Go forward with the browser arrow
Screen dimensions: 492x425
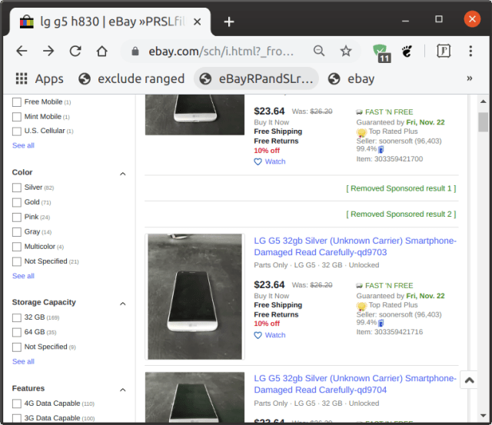pos(48,51)
